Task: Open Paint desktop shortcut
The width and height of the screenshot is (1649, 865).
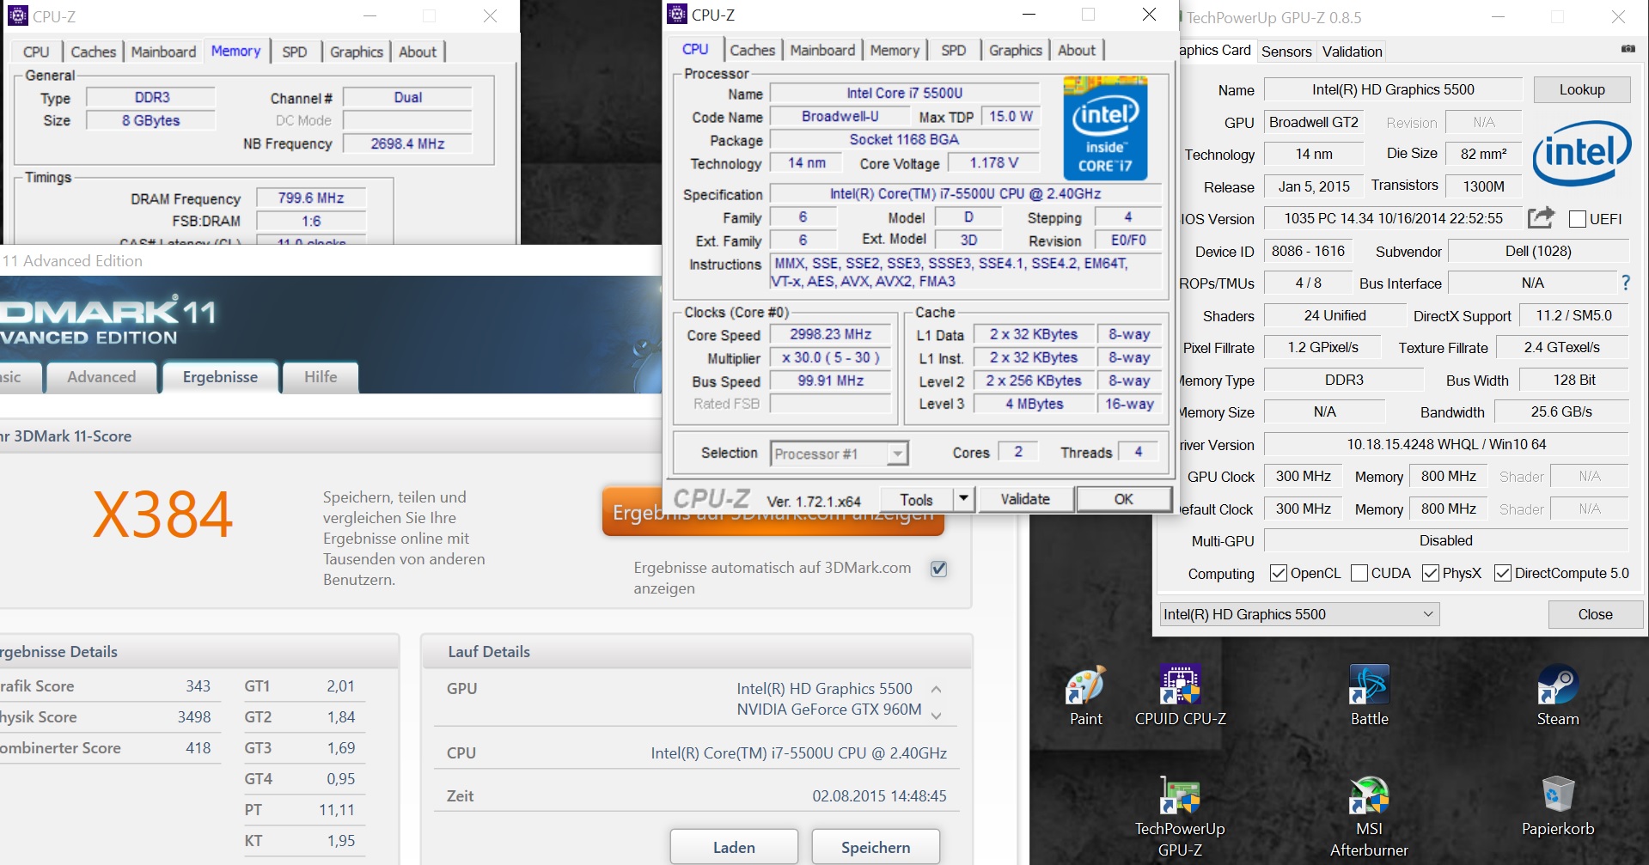Action: (x=1085, y=697)
